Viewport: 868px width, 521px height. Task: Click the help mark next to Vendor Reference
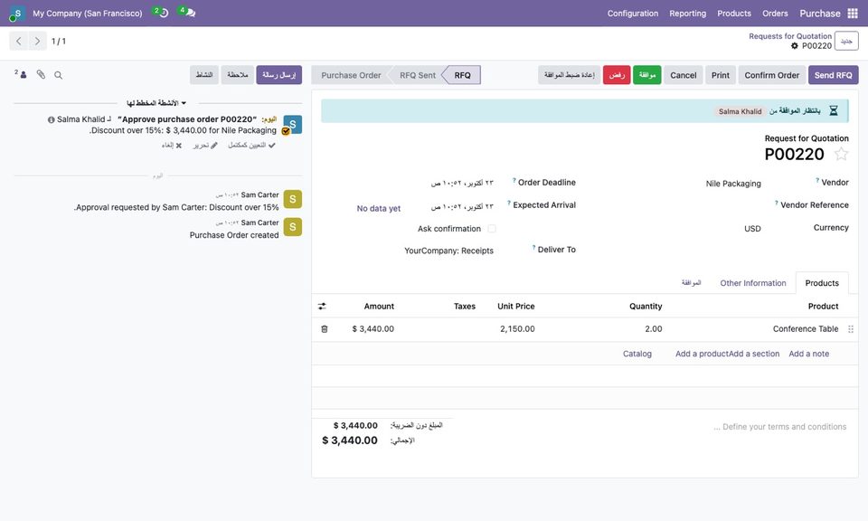click(x=776, y=204)
